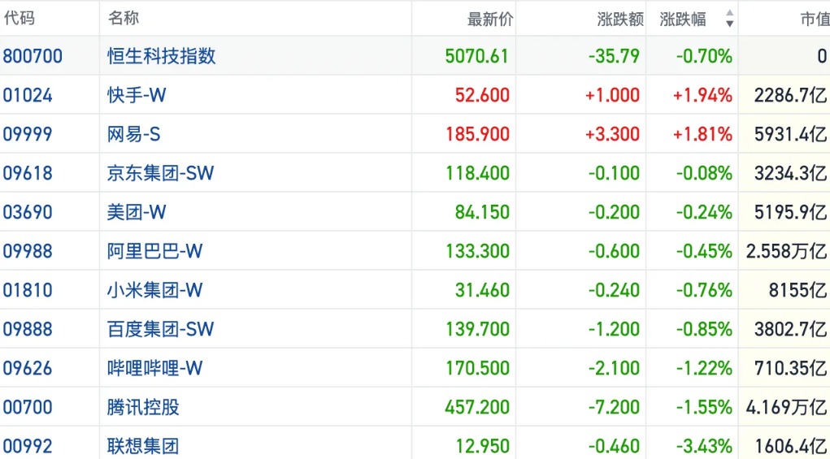The width and height of the screenshot is (830, 459).
Task: Click the price 118.400
Action: pos(477,174)
